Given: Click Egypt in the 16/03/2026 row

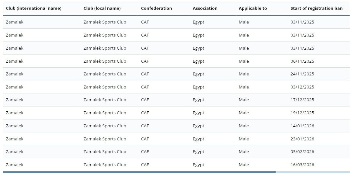Looking at the screenshot, I should pos(198,165).
